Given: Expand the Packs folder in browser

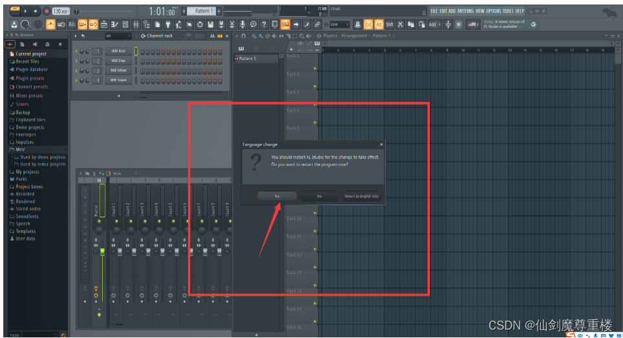Looking at the screenshot, I should coord(21,179).
